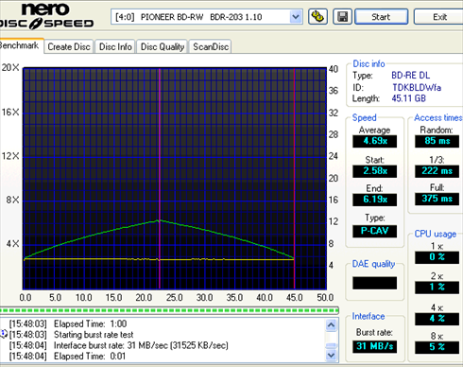Open the Create Disc tab

[69, 46]
